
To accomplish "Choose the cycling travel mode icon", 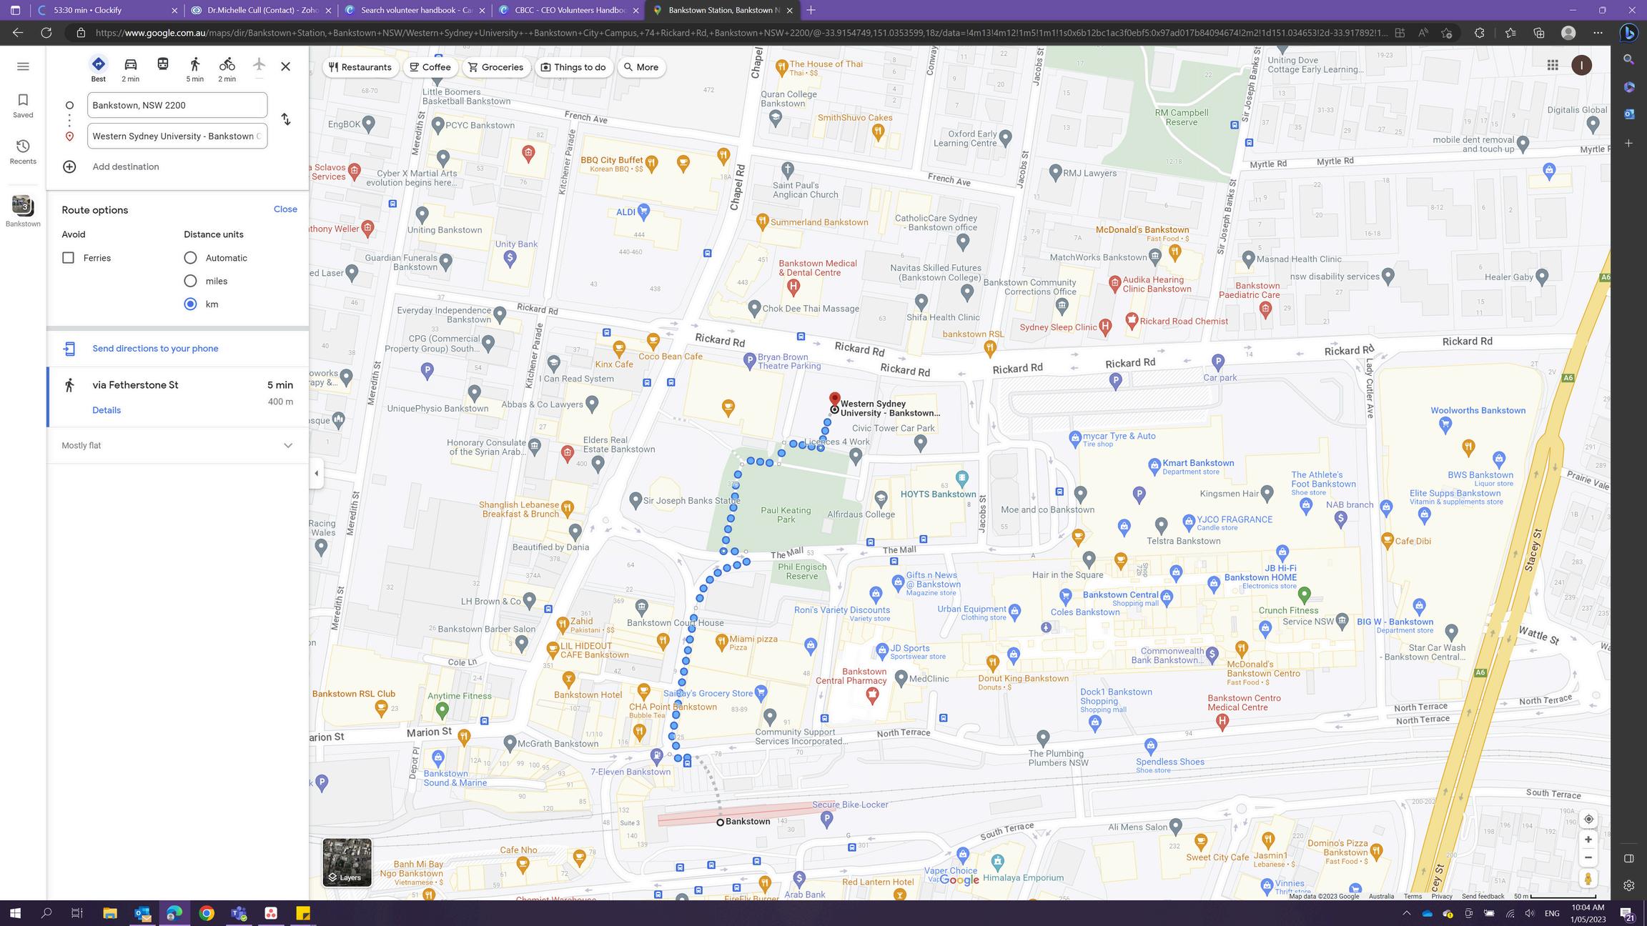I will click(227, 64).
